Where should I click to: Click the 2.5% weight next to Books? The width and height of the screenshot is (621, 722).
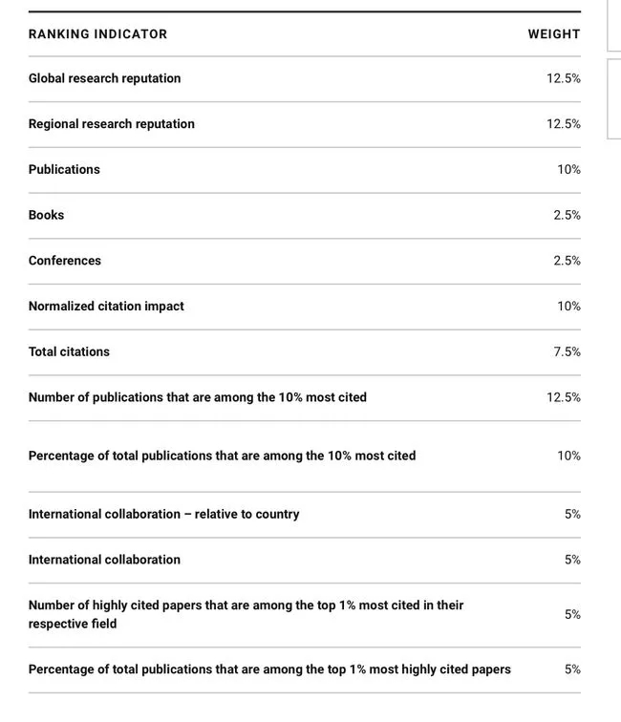click(567, 215)
